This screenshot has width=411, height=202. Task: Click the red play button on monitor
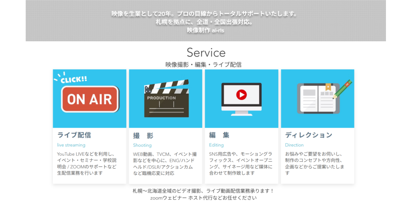tap(241, 95)
